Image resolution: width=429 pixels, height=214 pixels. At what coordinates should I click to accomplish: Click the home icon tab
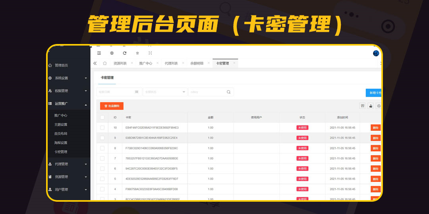(105, 63)
